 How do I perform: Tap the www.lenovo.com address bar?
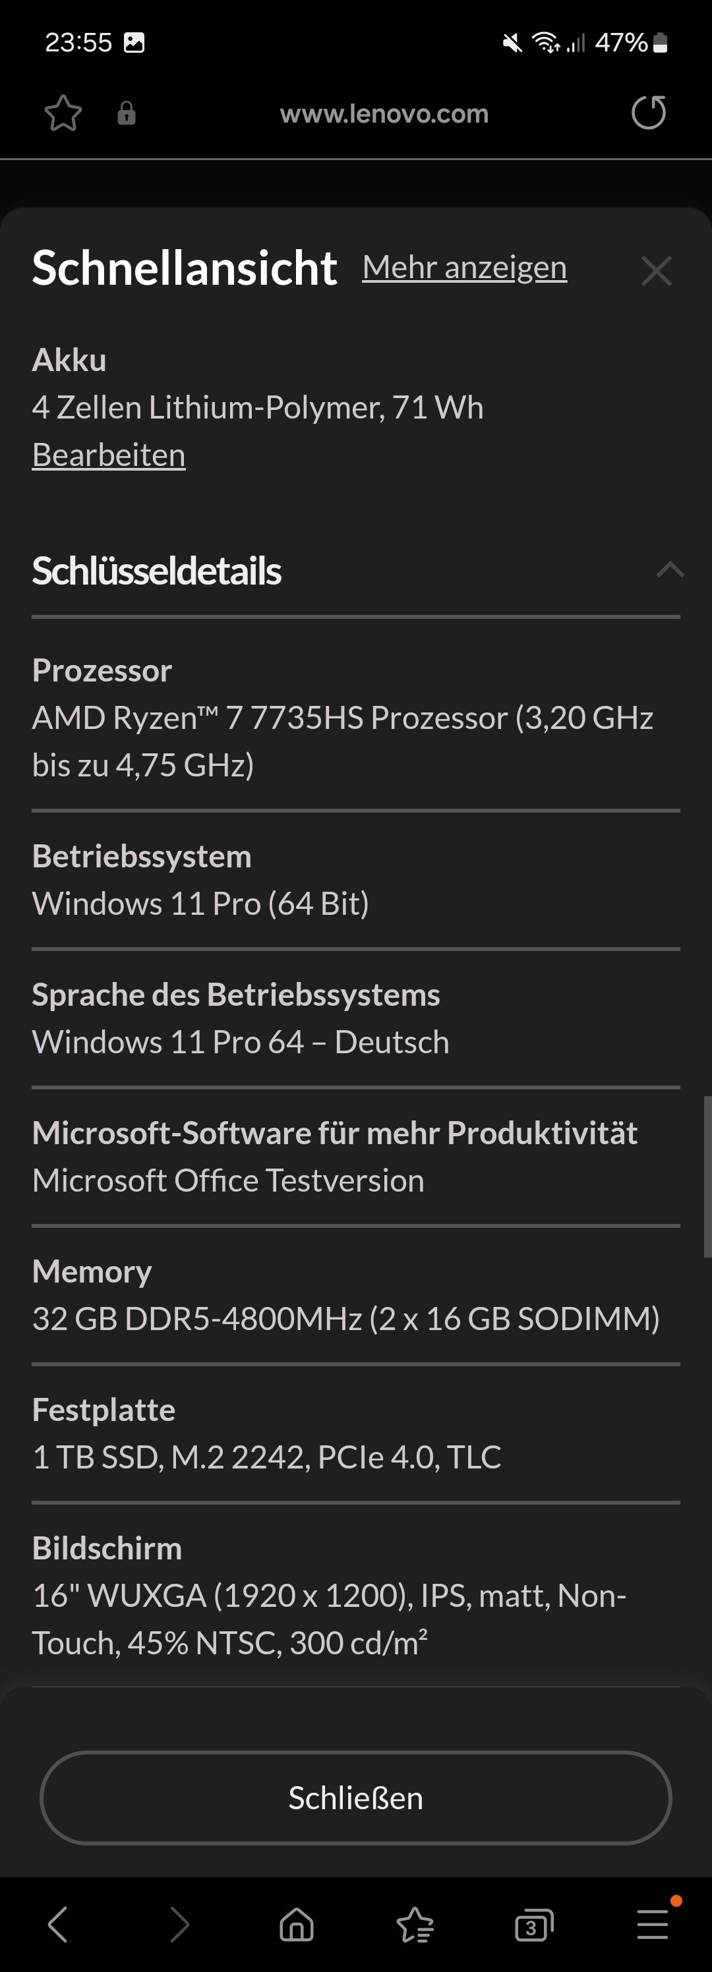tap(384, 114)
